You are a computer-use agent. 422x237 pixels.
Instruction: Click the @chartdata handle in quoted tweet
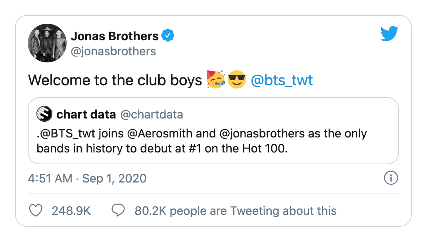[152, 115]
